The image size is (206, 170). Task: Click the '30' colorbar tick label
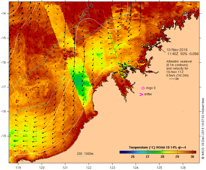(192, 157)
